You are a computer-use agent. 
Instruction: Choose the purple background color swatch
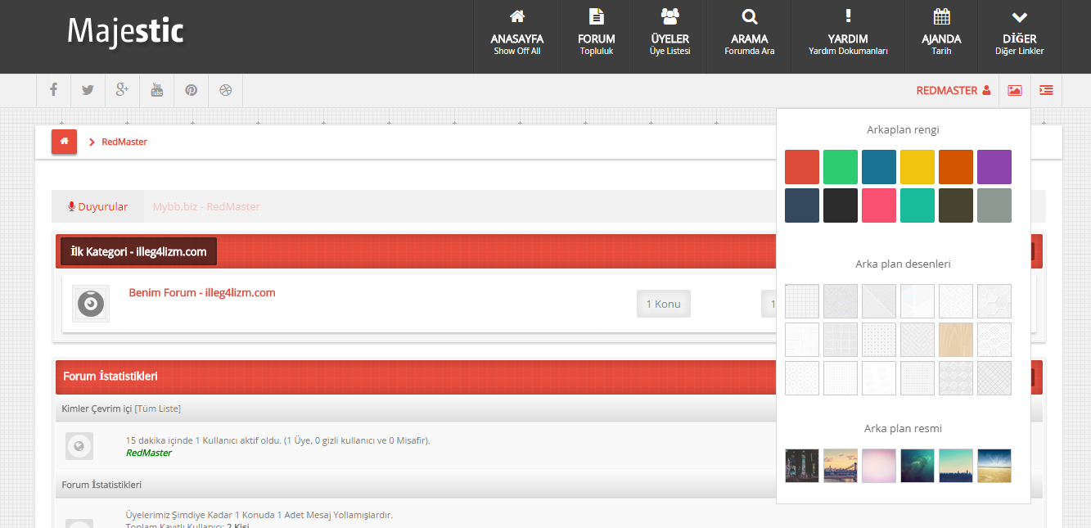point(994,167)
